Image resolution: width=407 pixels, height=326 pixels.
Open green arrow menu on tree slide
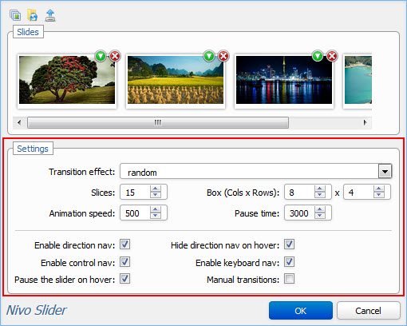coord(101,56)
